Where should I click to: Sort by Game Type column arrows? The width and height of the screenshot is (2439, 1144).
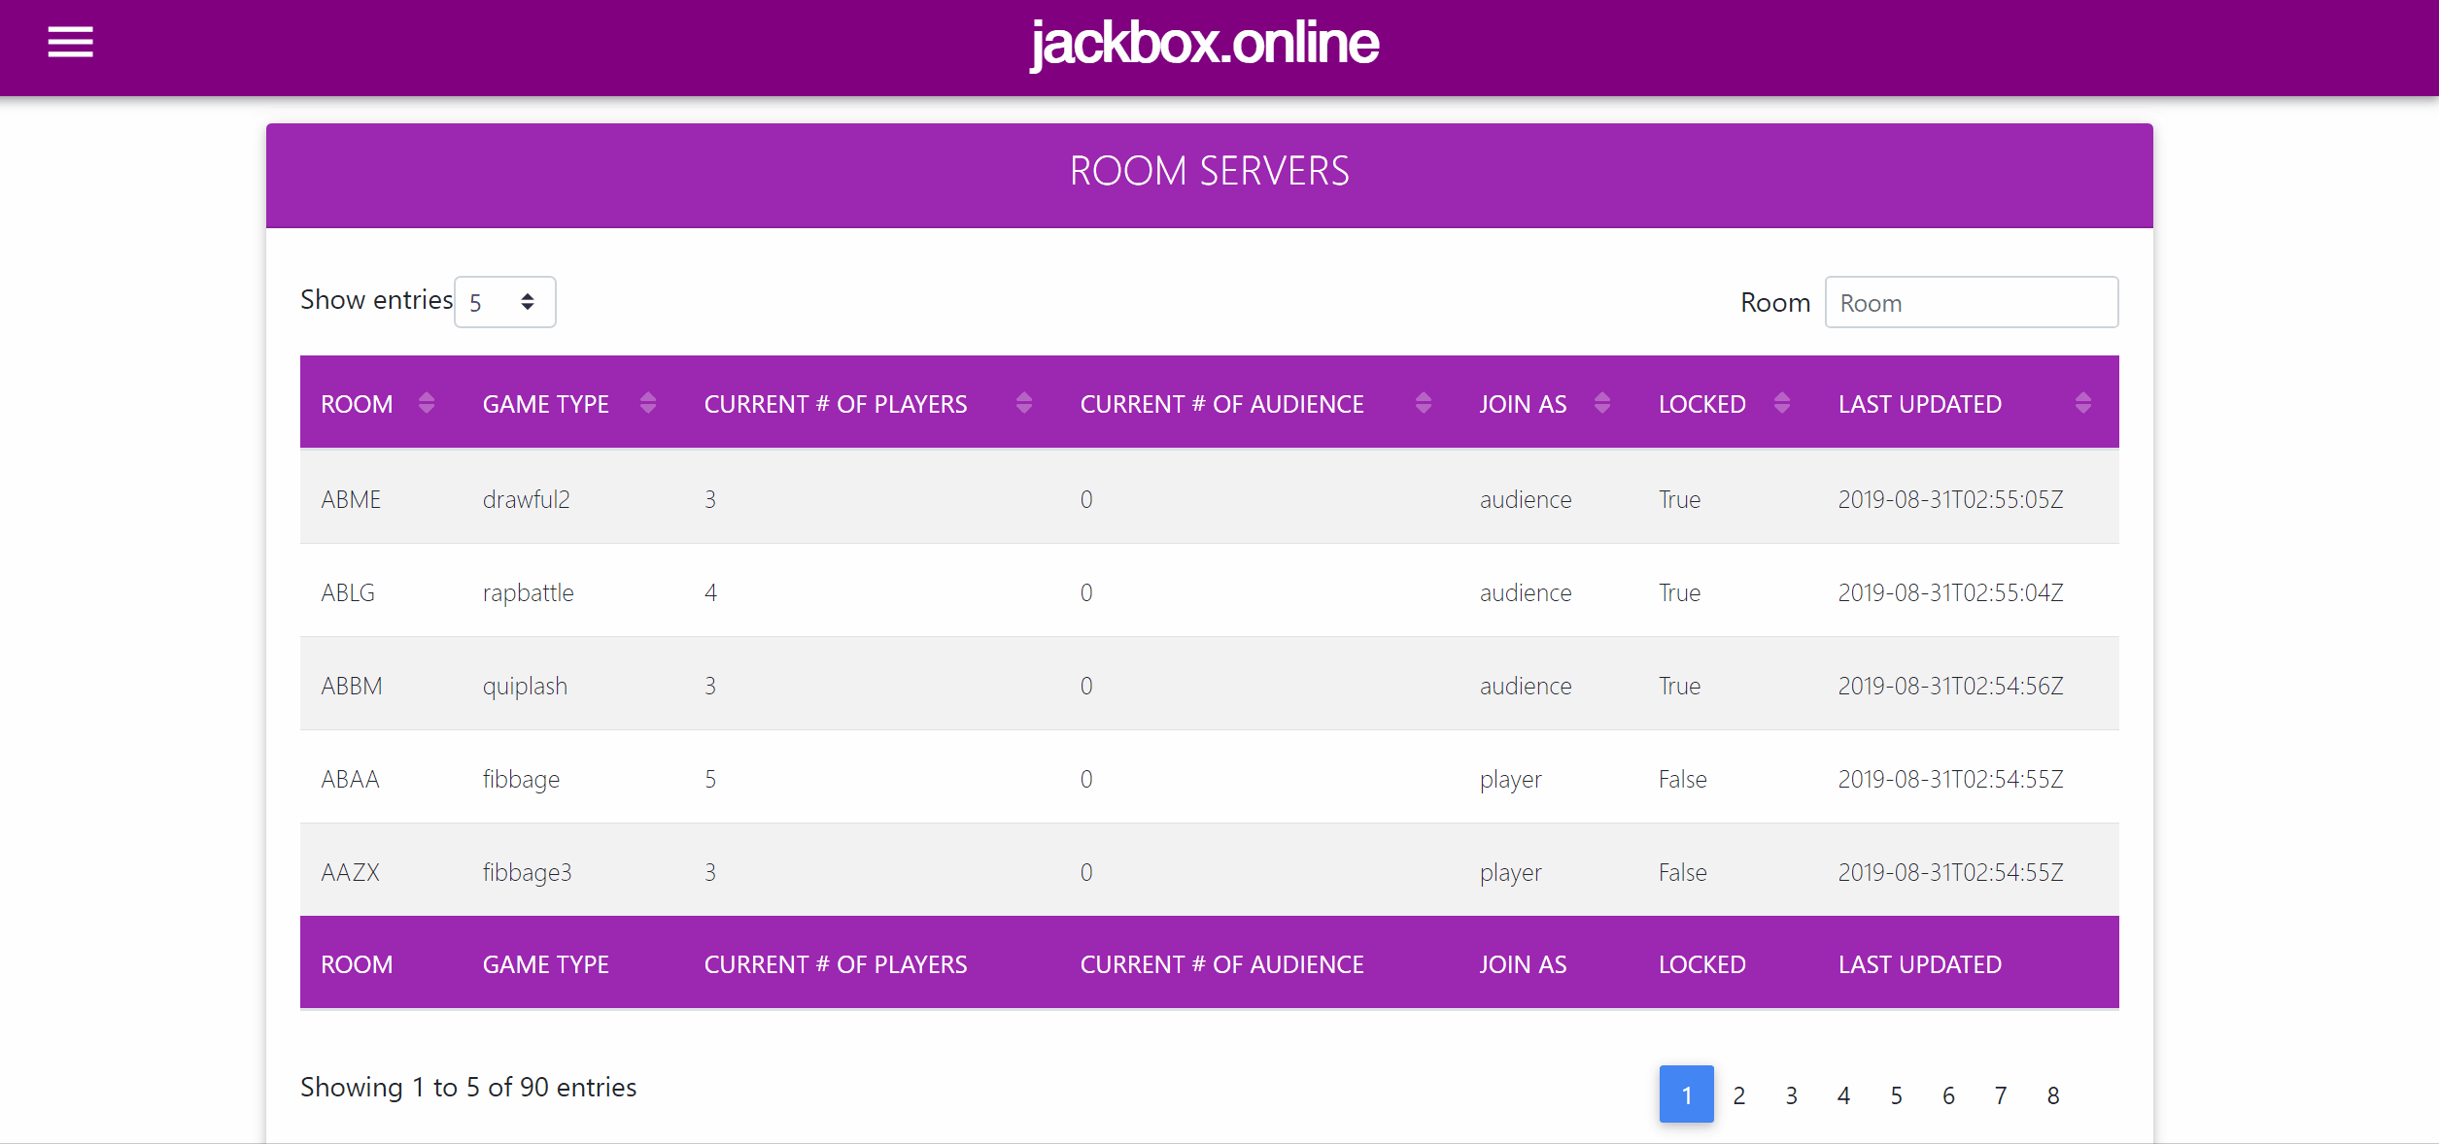click(x=647, y=403)
